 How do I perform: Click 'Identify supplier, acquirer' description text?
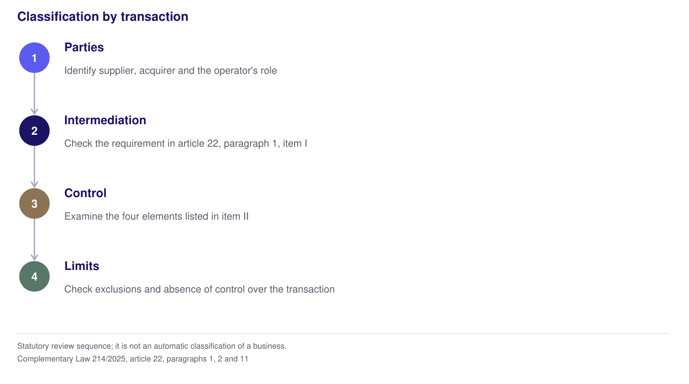(170, 71)
